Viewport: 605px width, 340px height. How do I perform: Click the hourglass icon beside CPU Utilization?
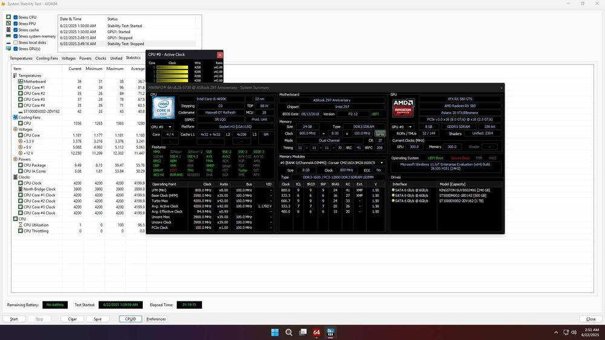click(x=21, y=225)
